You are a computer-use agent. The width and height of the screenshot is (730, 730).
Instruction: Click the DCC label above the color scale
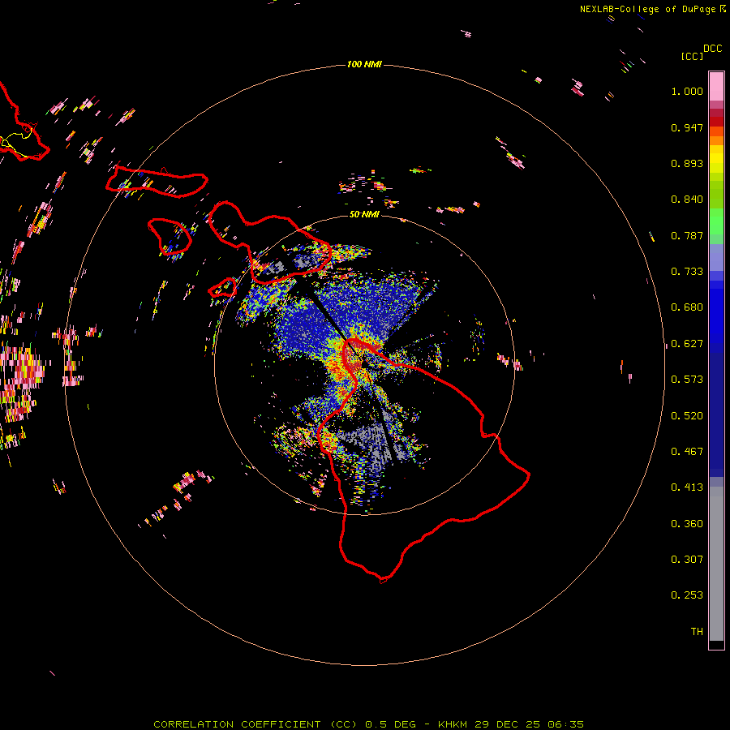pos(713,49)
